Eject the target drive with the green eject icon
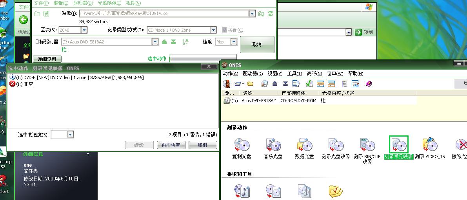 [x=164, y=42]
